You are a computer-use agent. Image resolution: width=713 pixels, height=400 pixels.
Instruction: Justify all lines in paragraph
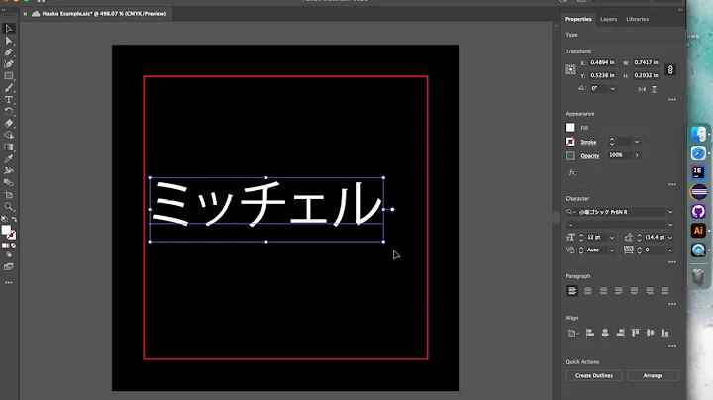click(664, 291)
